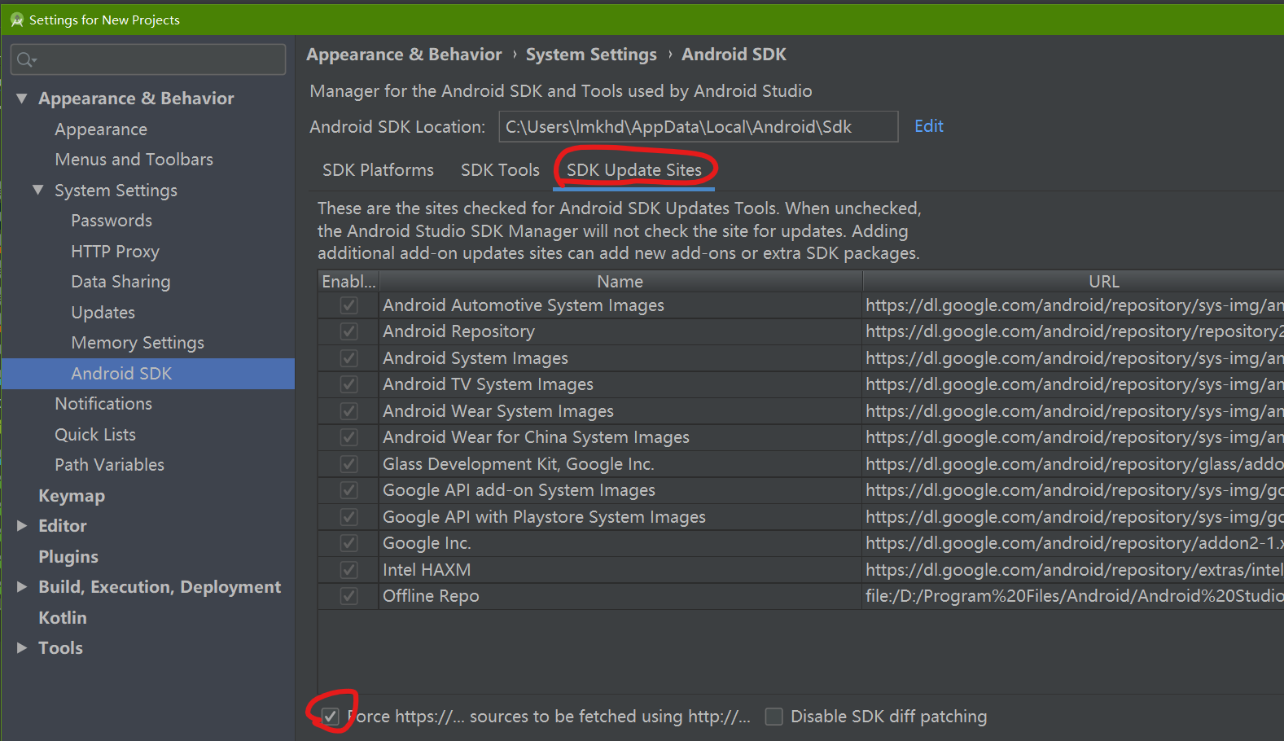Click the Name column header
1284x741 pixels.
click(620, 282)
